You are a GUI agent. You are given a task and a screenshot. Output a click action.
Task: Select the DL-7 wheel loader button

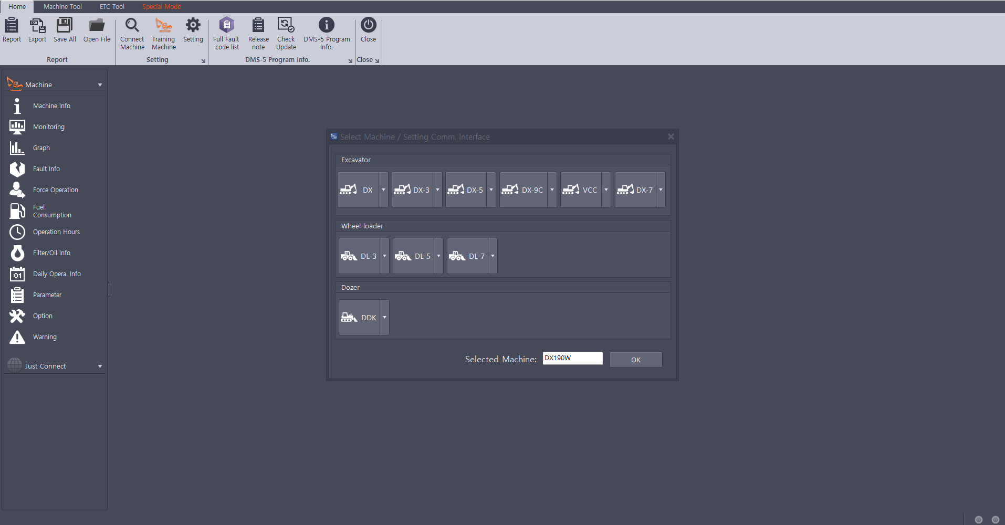coord(468,256)
